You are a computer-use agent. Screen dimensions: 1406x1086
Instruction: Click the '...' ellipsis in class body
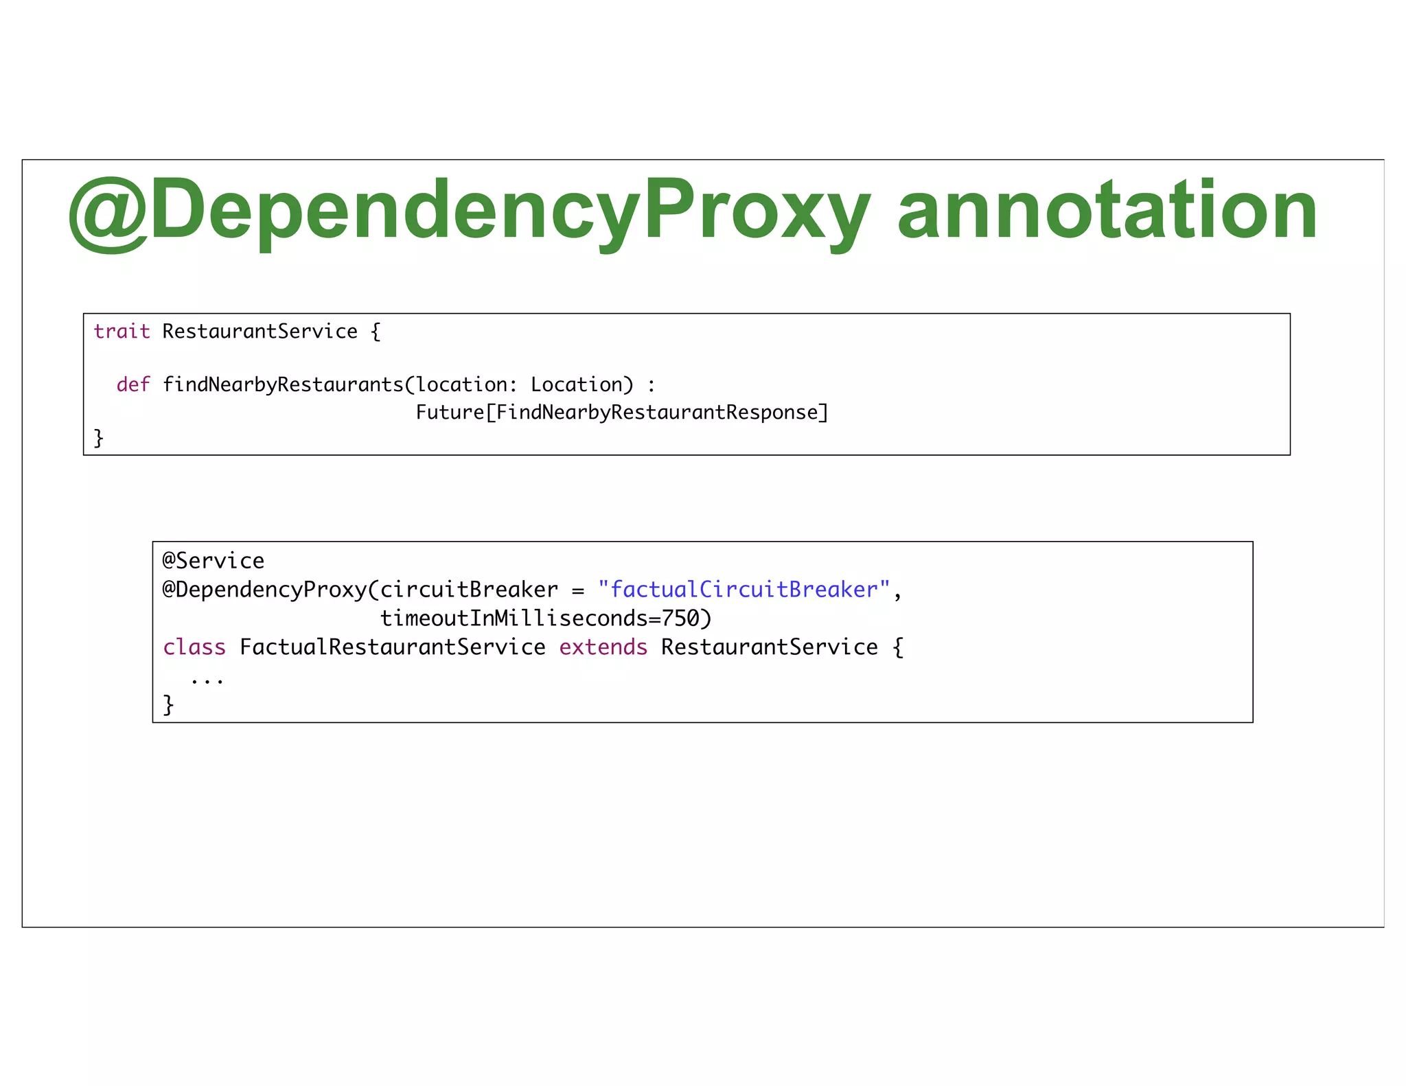coord(207,681)
